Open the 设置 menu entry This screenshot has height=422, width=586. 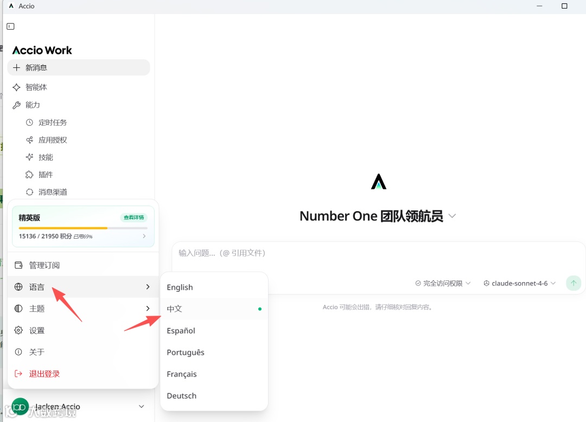tap(83, 330)
